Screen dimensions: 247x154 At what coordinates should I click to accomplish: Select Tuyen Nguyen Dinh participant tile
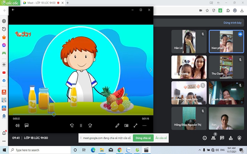(189, 93)
